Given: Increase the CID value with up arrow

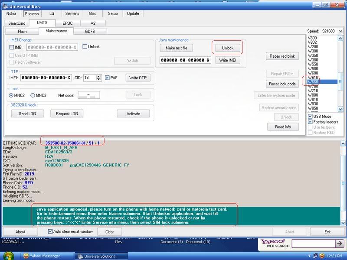Looking at the screenshot, I should [x=99, y=76].
